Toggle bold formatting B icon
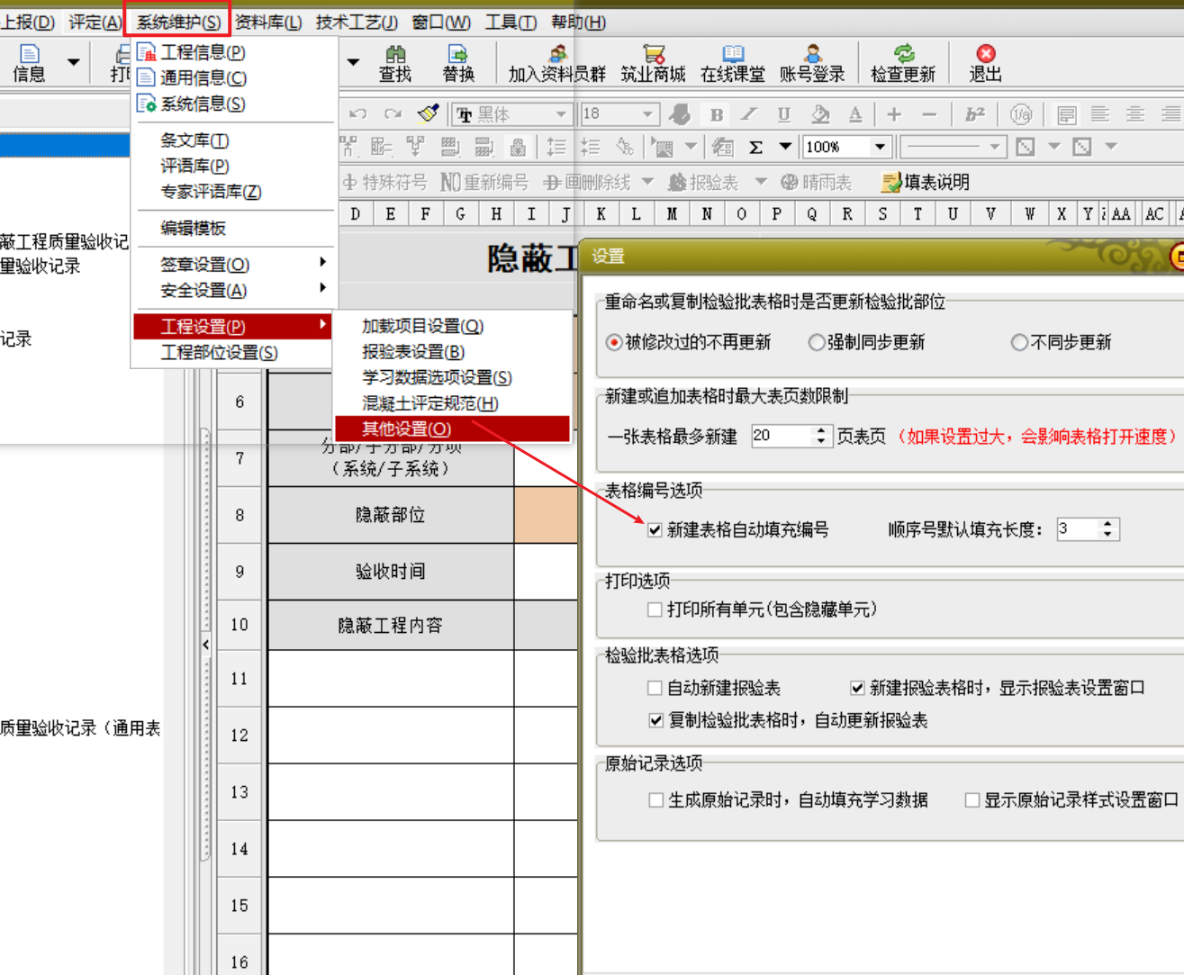 (717, 114)
